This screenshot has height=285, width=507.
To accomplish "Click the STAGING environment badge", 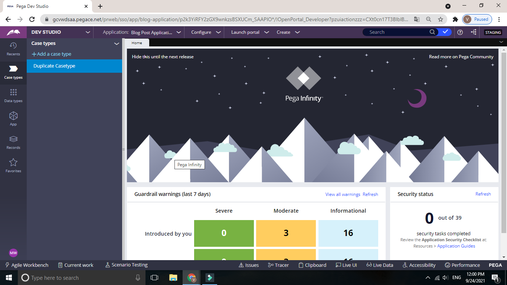I will [493, 32].
